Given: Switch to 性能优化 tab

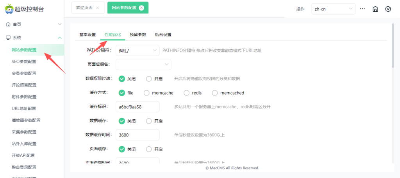Looking at the screenshot, I should (113, 35).
